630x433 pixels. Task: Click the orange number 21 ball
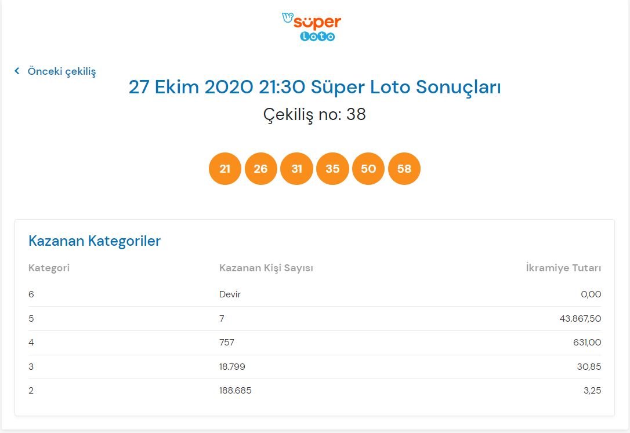tap(225, 169)
